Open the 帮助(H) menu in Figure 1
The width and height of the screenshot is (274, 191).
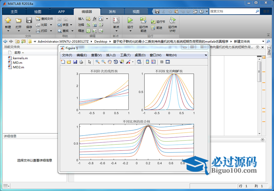(171, 55)
